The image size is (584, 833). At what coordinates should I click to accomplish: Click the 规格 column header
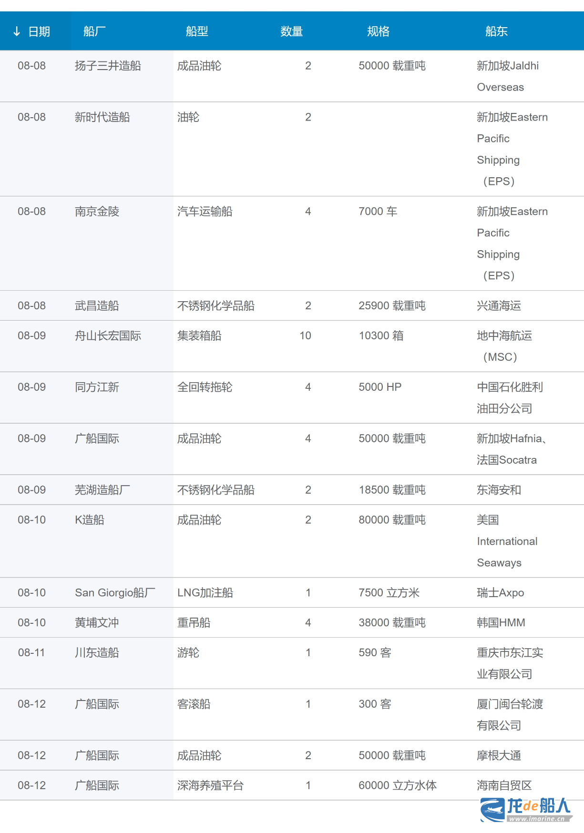coord(378,31)
